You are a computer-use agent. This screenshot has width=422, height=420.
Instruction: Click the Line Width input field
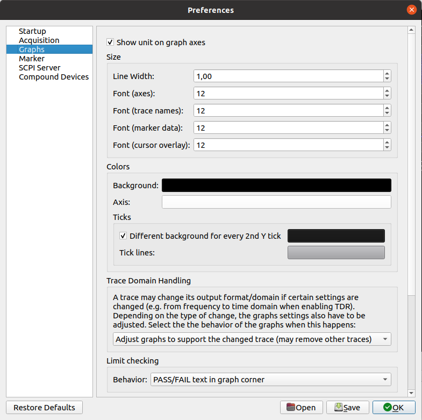(x=288, y=76)
